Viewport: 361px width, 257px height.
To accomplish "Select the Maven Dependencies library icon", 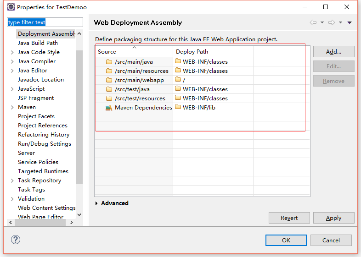I will click(x=109, y=108).
